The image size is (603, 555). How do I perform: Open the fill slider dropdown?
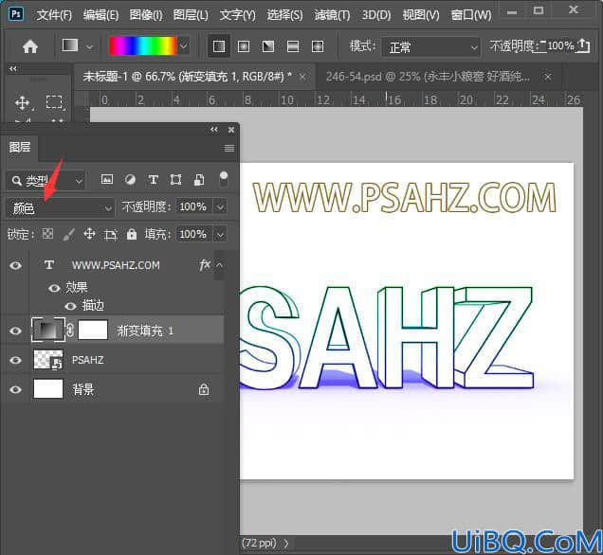[x=220, y=235]
